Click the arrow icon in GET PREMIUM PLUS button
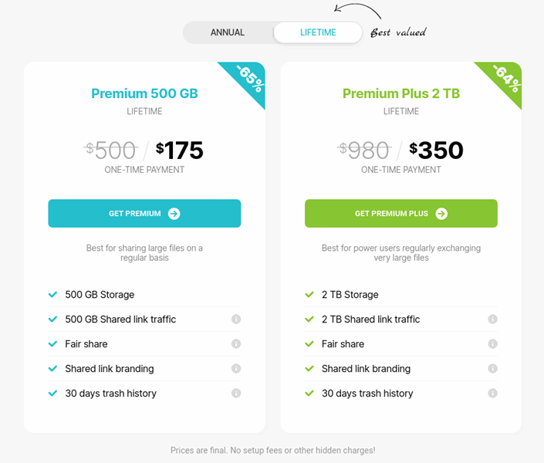 [x=441, y=214]
